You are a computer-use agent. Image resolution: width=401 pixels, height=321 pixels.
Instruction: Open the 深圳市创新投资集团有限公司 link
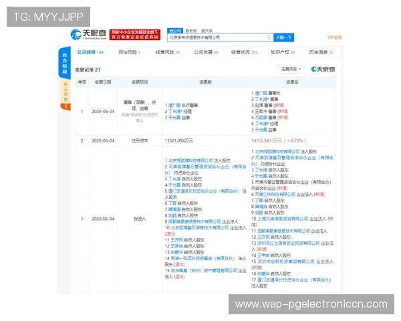click(x=285, y=261)
